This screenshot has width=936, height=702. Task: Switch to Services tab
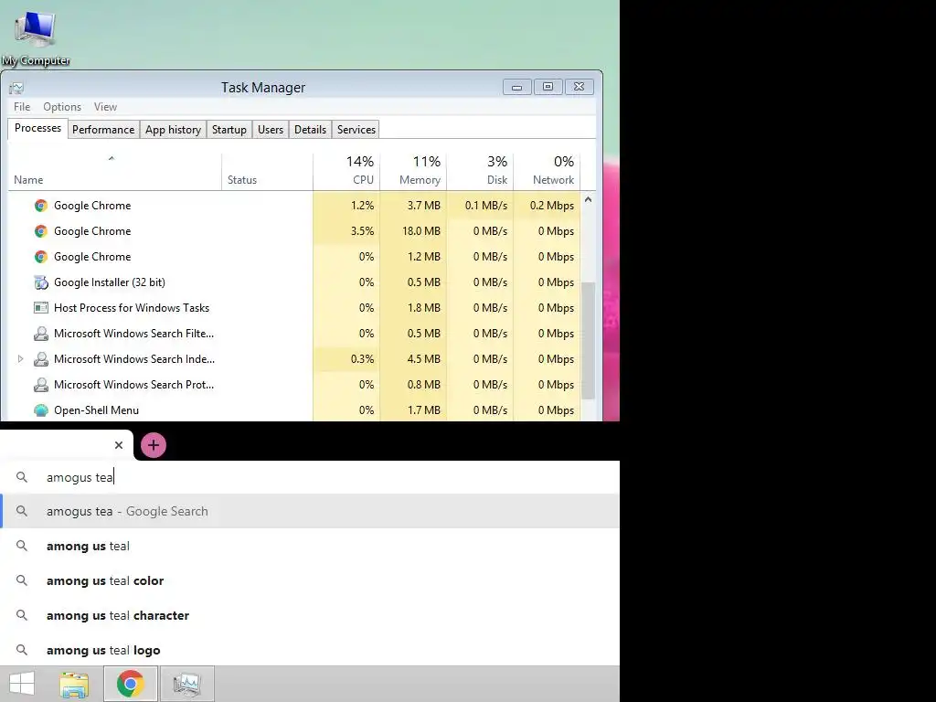(x=356, y=130)
